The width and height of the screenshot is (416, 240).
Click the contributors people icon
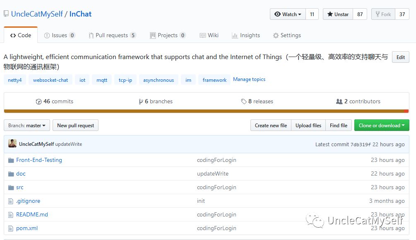click(339, 101)
